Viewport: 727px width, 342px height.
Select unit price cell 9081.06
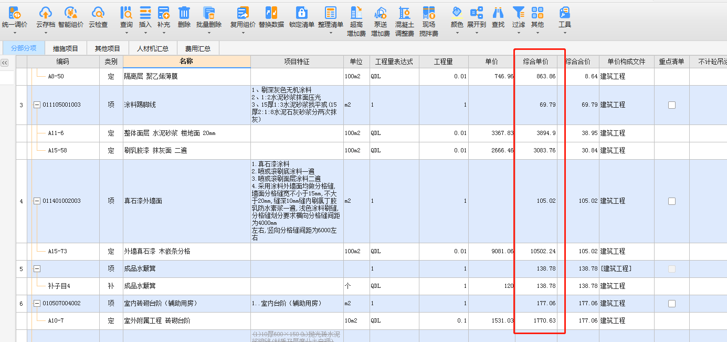click(491, 252)
